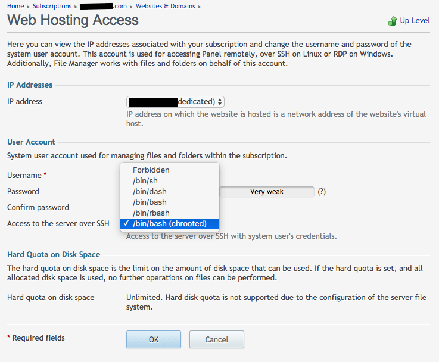Select /bin/bash shell option
Image resolution: width=439 pixels, height=362 pixels.
(x=150, y=202)
